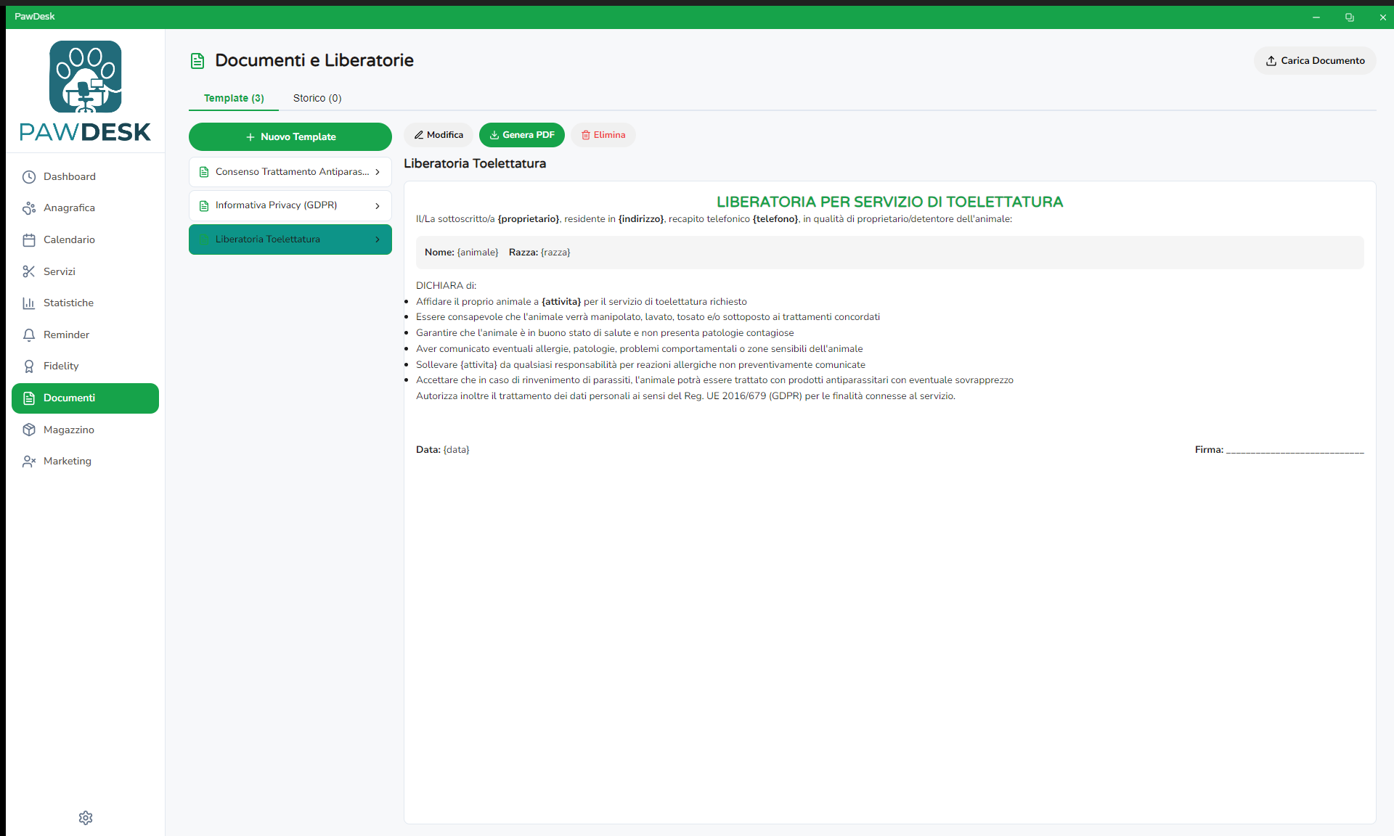
Task: Click the Magazzino box icon
Action: [29, 430]
